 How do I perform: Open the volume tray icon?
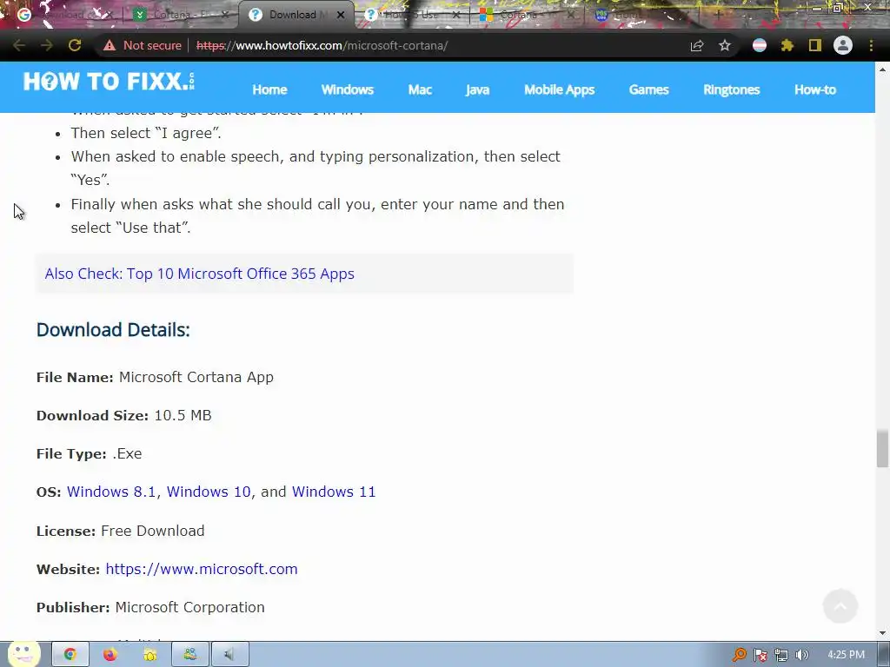click(802, 655)
